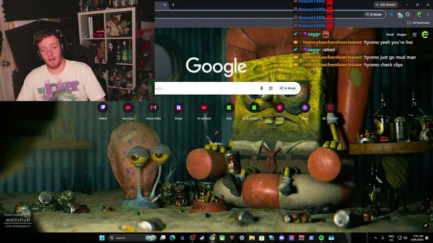Image resolution: width=433 pixels, height=243 pixels.
Task: Open File Explorer from the taskbar
Action: point(252,238)
